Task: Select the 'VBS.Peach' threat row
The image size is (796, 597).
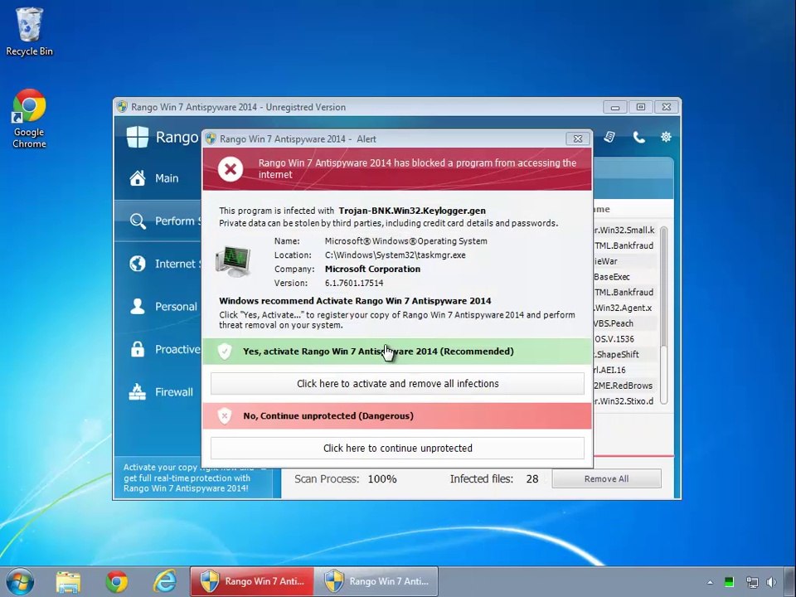Action: coord(625,323)
